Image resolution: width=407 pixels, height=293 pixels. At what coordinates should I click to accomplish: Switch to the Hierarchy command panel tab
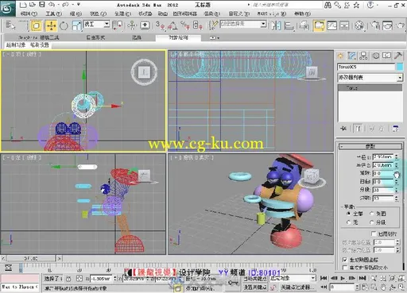click(x=363, y=56)
